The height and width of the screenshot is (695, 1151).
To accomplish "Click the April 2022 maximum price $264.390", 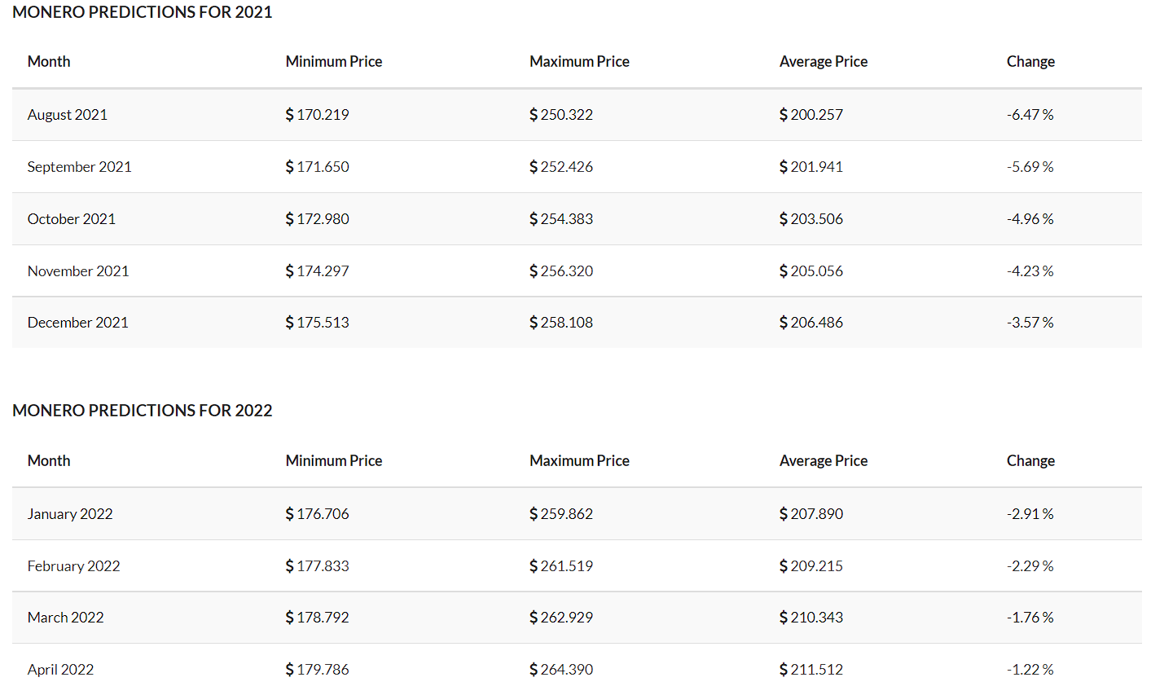I will tap(561, 670).
